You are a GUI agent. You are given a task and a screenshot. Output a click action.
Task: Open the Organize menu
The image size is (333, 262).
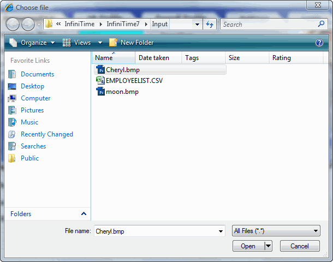[33, 43]
